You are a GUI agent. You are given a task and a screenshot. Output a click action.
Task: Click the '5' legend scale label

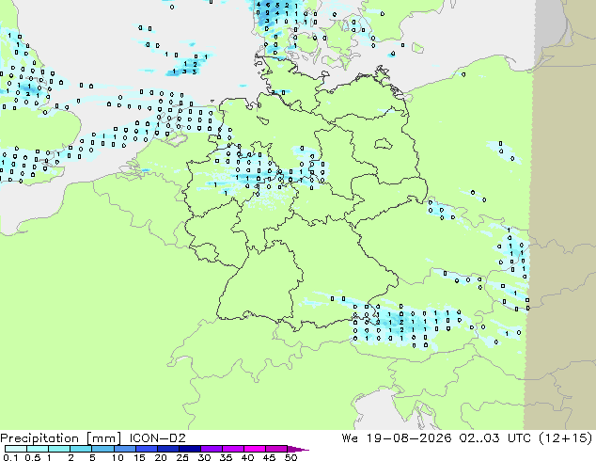pyautogui.click(x=92, y=457)
